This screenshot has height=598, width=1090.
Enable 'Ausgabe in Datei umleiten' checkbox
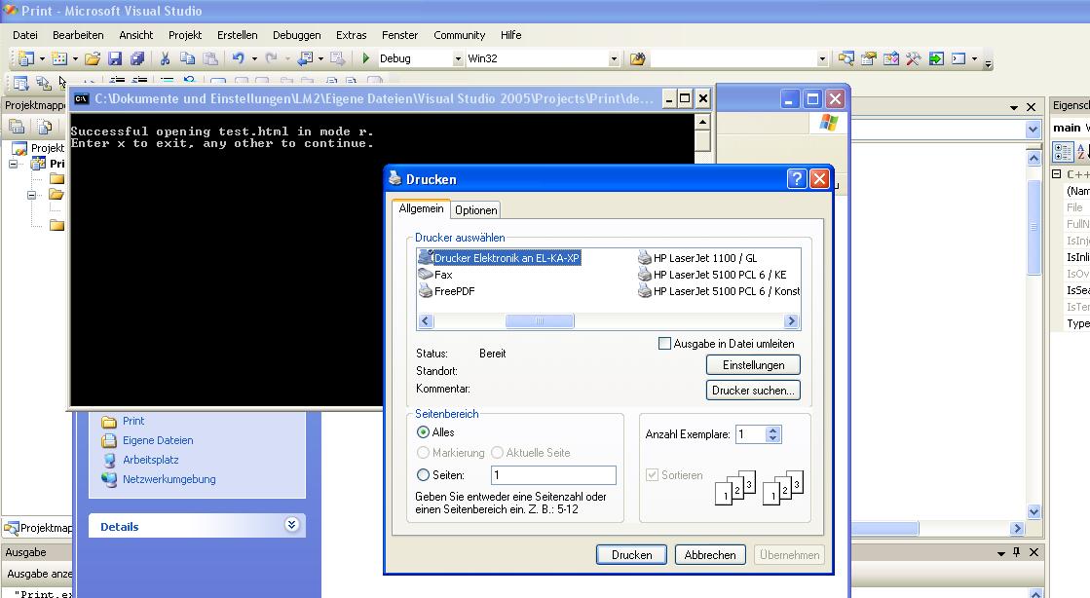pos(665,344)
